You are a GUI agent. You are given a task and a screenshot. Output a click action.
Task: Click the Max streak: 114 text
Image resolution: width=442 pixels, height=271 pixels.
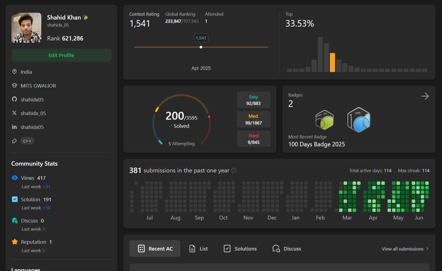pos(414,170)
